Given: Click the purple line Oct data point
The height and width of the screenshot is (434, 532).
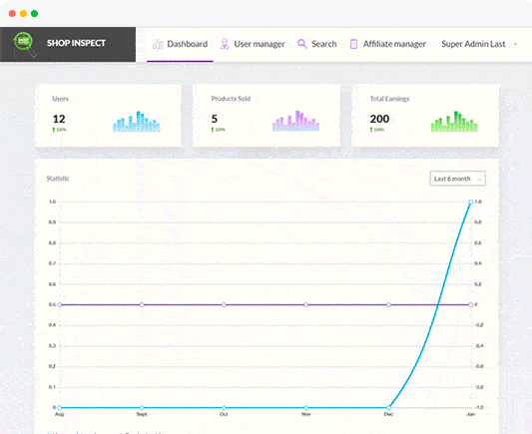Looking at the screenshot, I should [x=224, y=305].
